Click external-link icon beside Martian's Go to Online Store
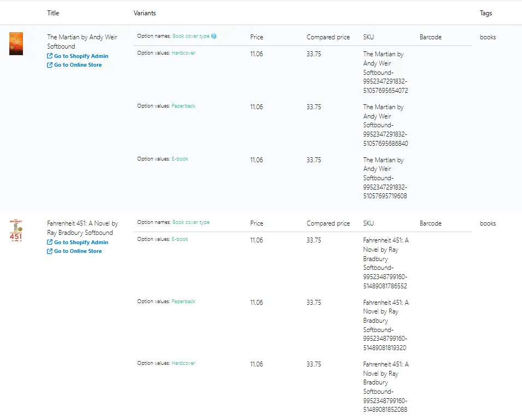The image size is (522, 420). (x=50, y=65)
